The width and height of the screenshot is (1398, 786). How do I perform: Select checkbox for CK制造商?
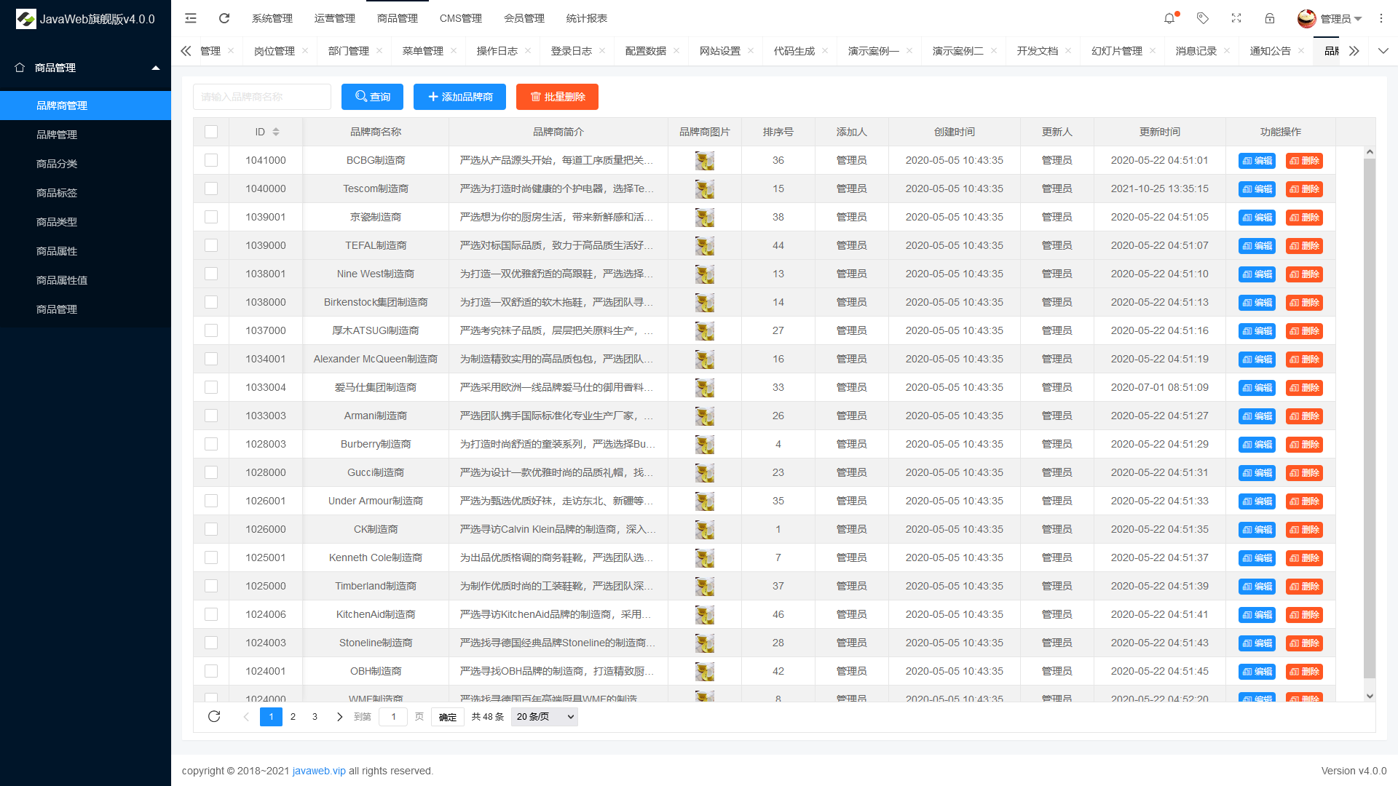pyautogui.click(x=211, y=529)
